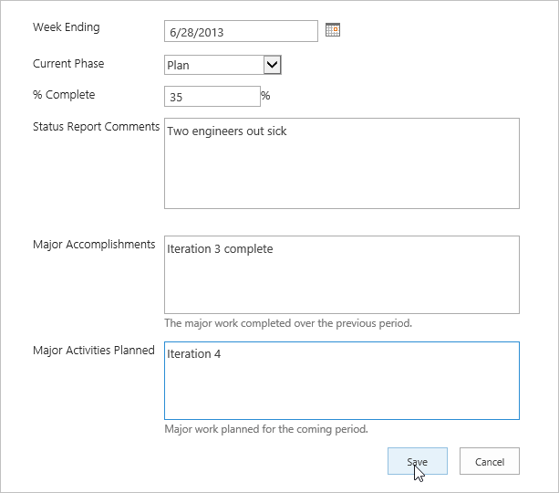The image size is (559, 493).
Task: Click the Week Ending date field
Action: (241, 32)
